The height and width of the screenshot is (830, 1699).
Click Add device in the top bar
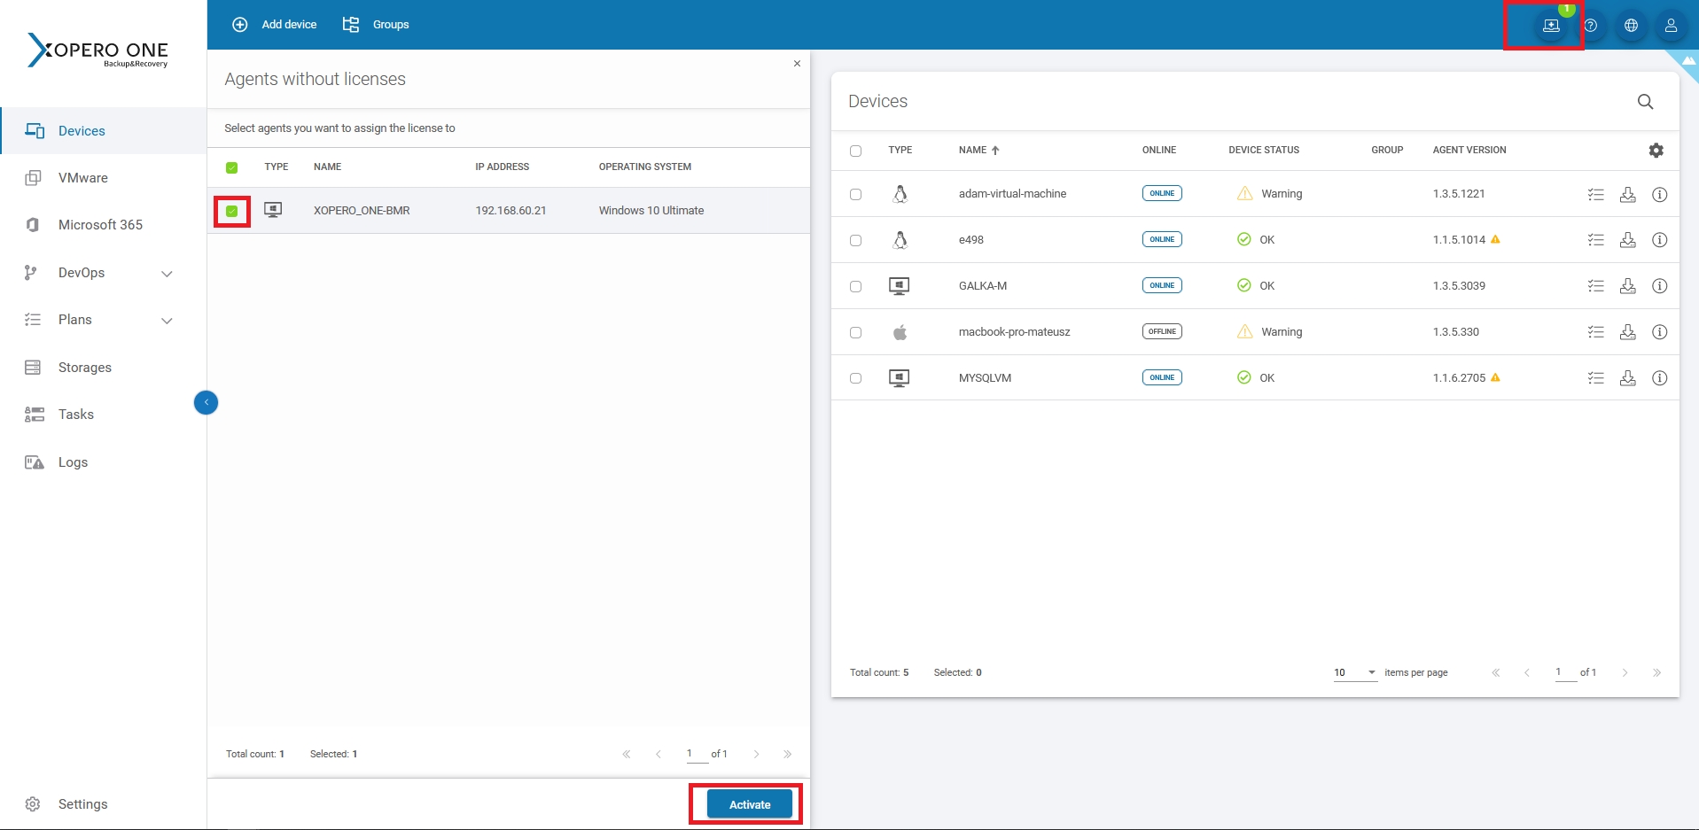tap(275, 25)
